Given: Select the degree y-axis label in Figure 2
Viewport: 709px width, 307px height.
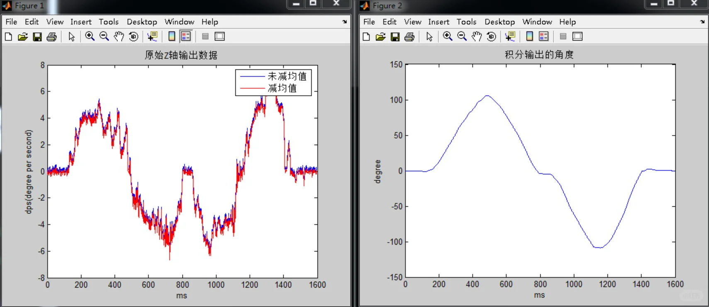Looking at the screenshot, I should (378, 171).
